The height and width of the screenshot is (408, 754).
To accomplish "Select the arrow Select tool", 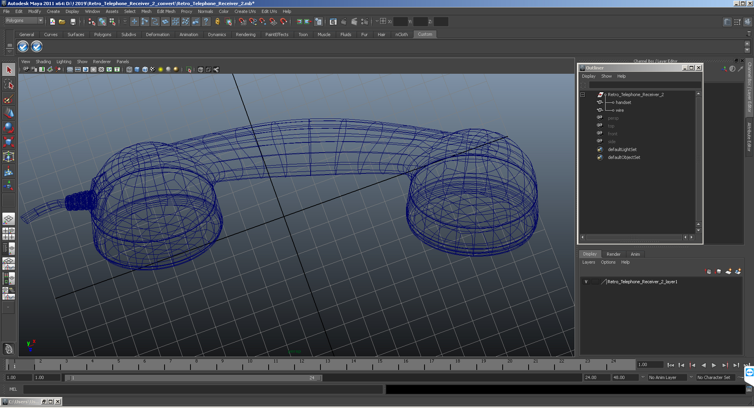I will (9, 70).
